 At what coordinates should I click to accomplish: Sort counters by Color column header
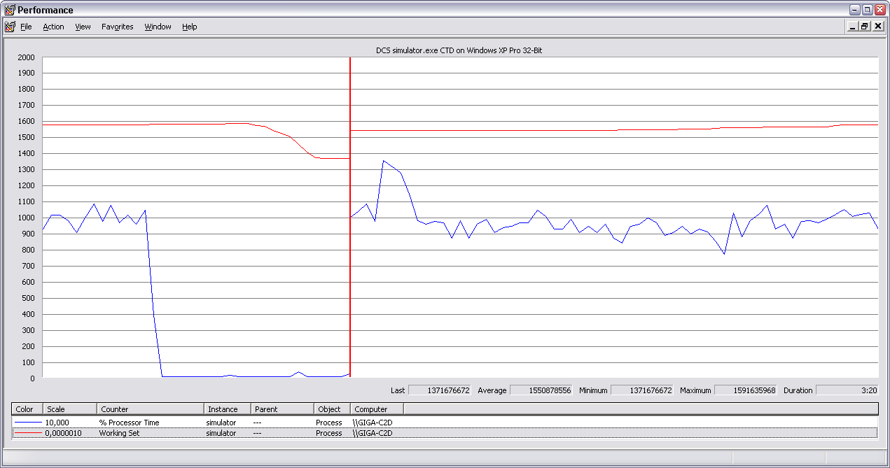(27, 409)
